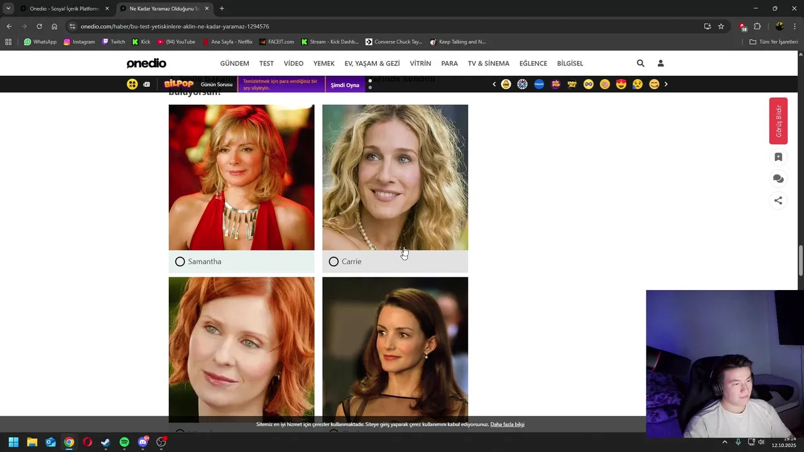804x452 pixels.
Task: Expand the system tray hidden icons chevron
Action: click(724, 442)
